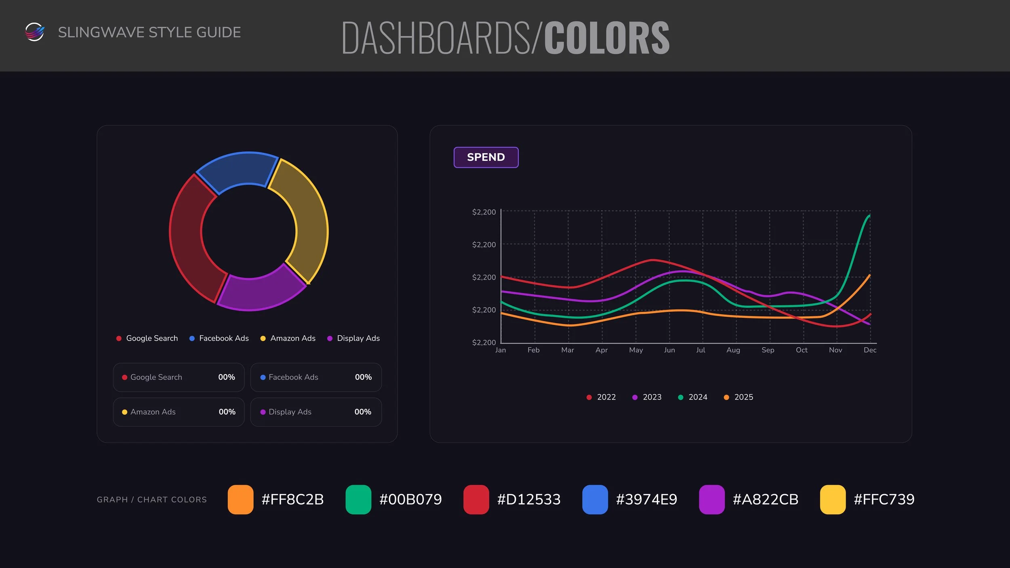Screen dimensions: 1010x568
Task: Hide the 2024 series via legend
Action: click(692, 397)
